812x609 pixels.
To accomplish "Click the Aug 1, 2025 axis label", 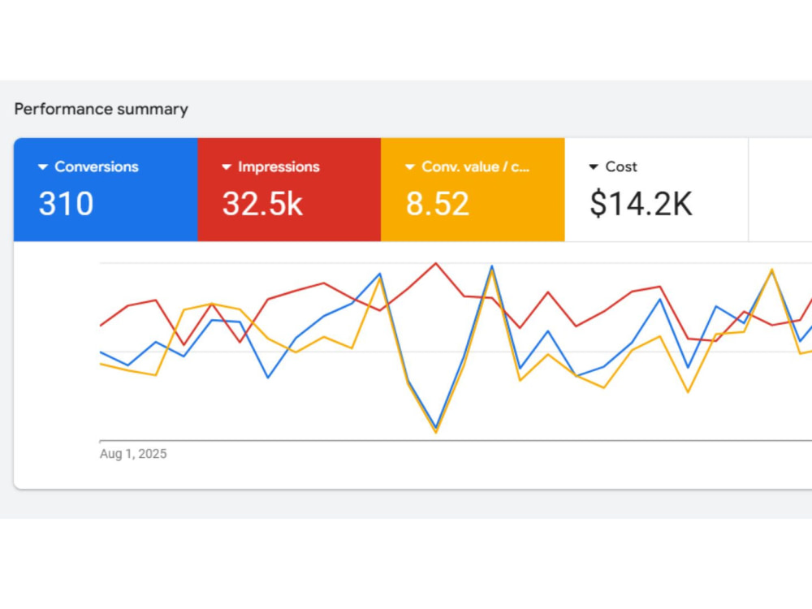I will [x=133, y=454].
